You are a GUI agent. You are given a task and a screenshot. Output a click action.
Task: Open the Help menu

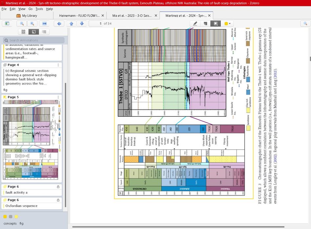click(50, 9)
